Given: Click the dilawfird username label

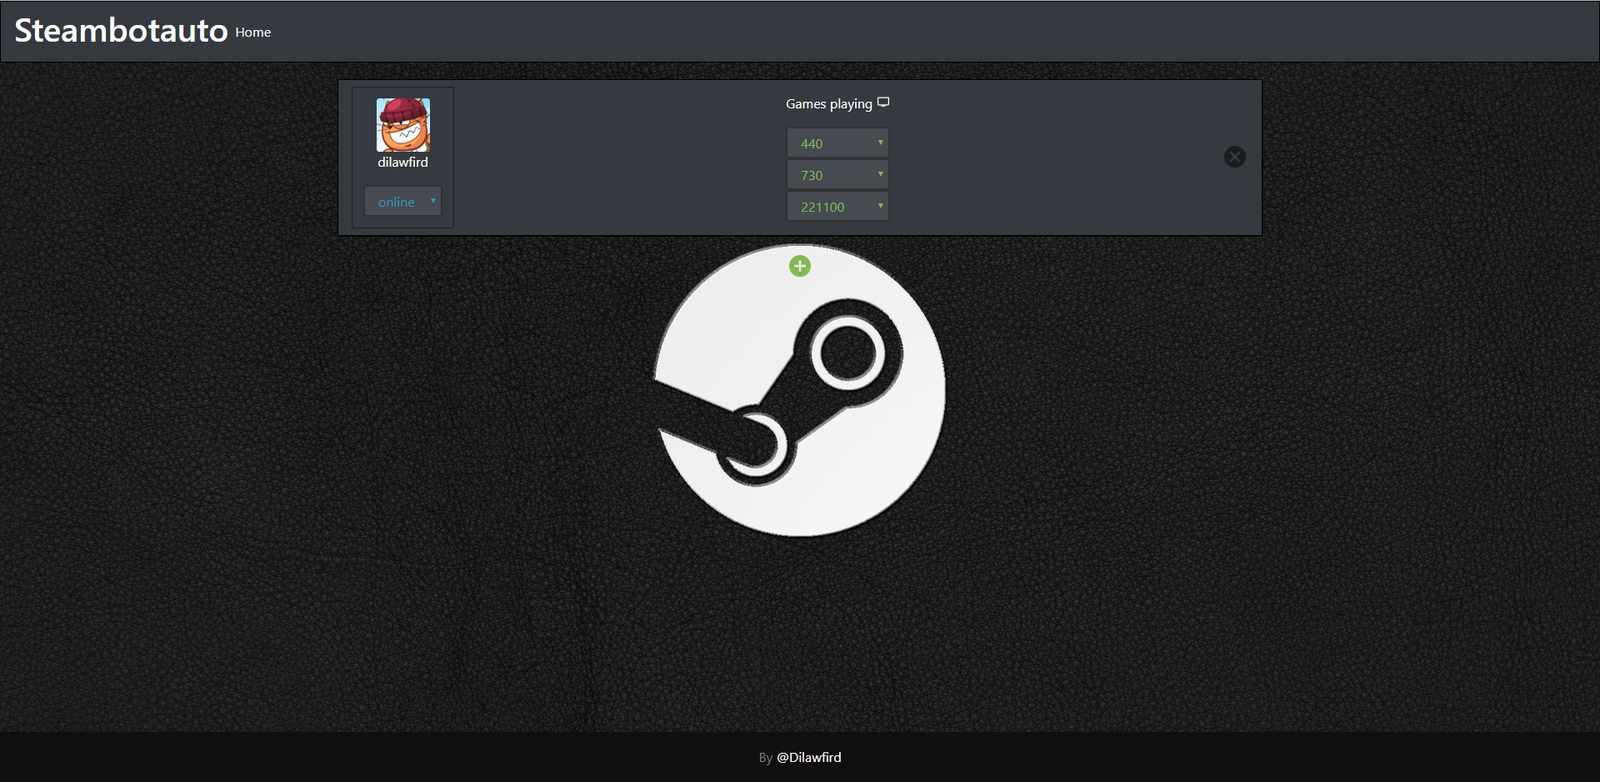Looking at the screenshot, I should click(x=402, y=163).
